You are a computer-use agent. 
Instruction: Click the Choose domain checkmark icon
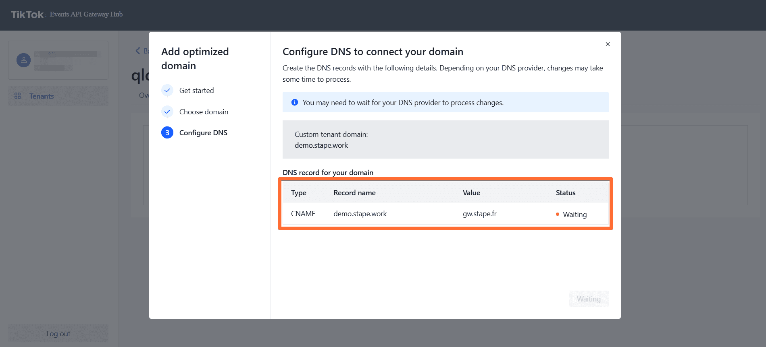[167, 112]
